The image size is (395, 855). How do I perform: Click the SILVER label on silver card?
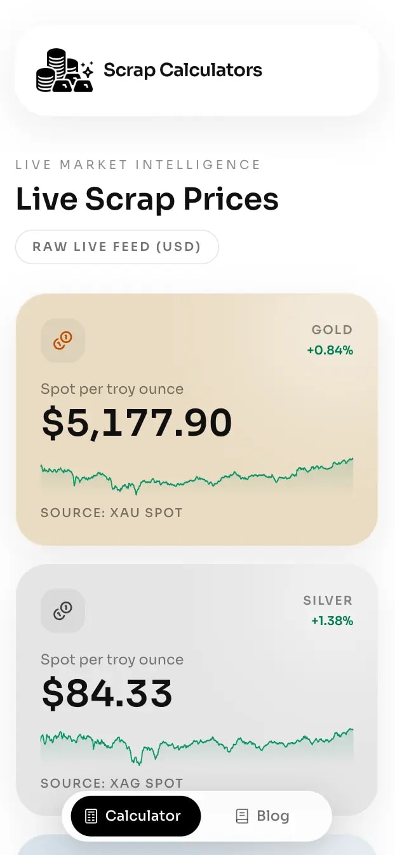(x=328, y=600)
